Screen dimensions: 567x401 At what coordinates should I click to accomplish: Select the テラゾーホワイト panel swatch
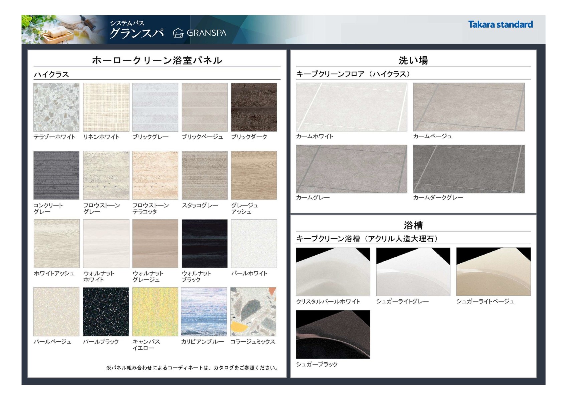tap(56, 107)
